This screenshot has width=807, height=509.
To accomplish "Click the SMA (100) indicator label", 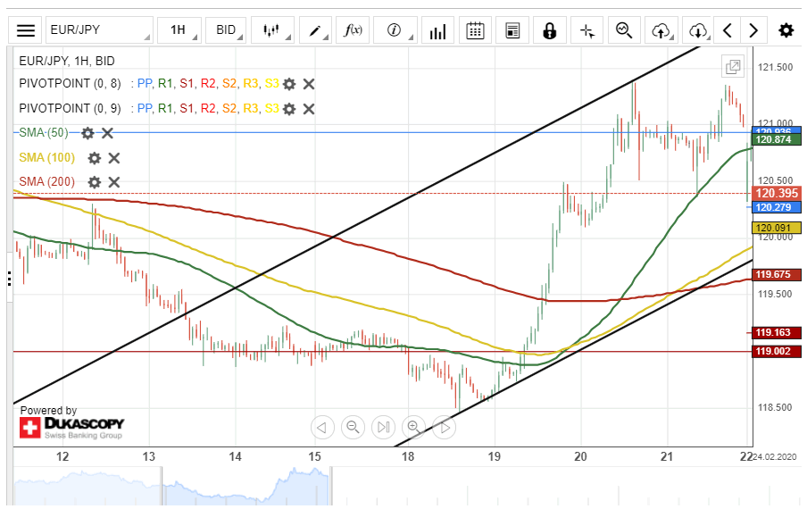I will pyautogui.click(x=46, y=158).
